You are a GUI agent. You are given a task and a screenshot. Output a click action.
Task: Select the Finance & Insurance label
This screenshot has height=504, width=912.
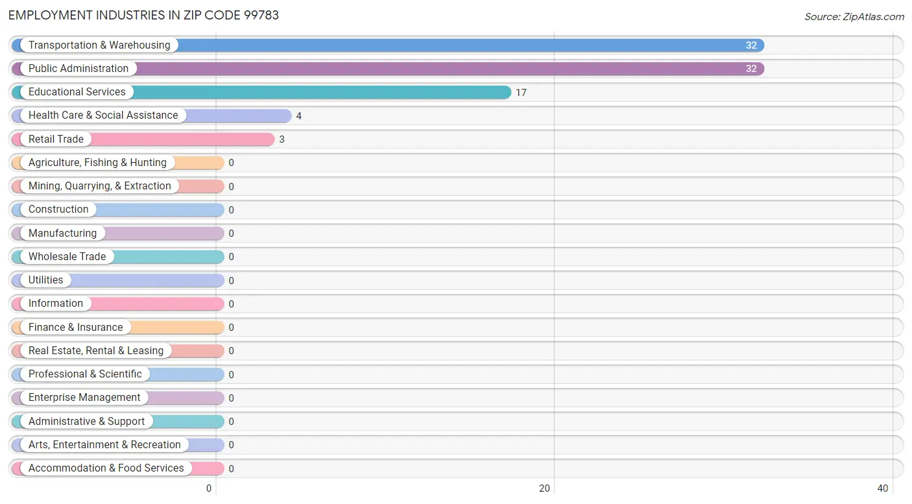(x=75, y=328)
